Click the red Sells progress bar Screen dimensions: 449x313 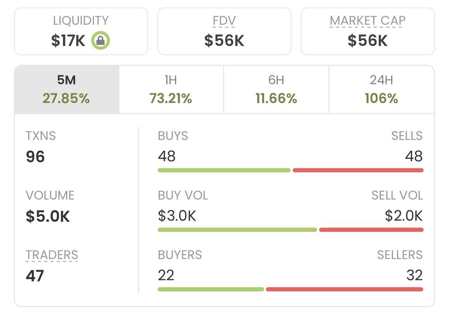tap(358, 170)
